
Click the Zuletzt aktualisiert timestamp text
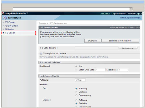coord(125,28)
